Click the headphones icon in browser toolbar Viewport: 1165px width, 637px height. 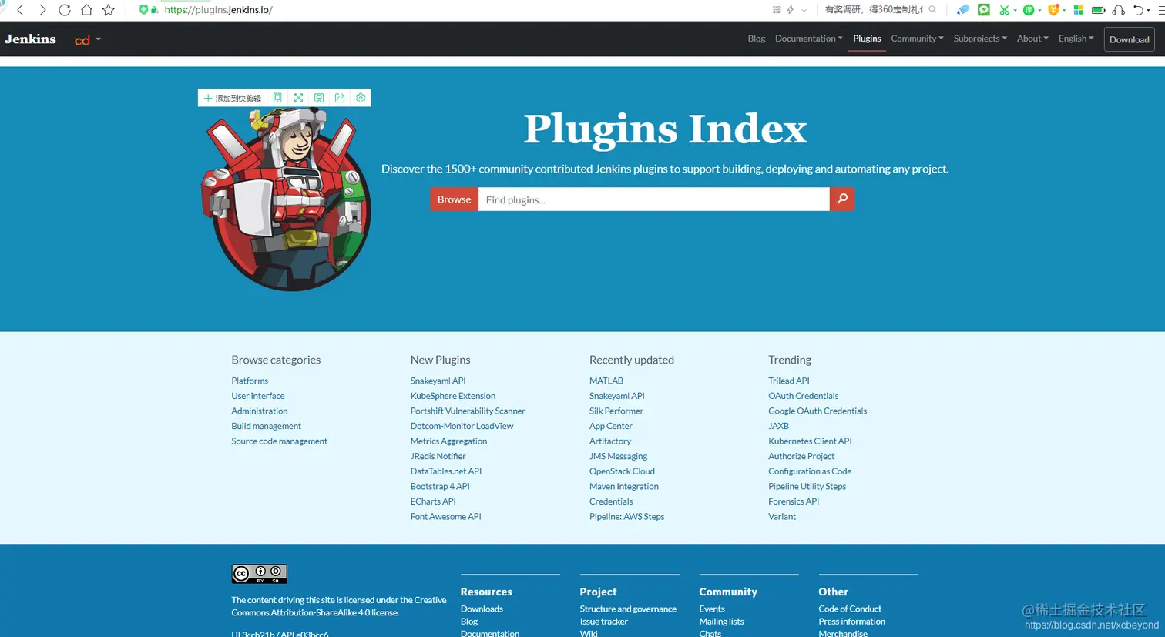1119,10
